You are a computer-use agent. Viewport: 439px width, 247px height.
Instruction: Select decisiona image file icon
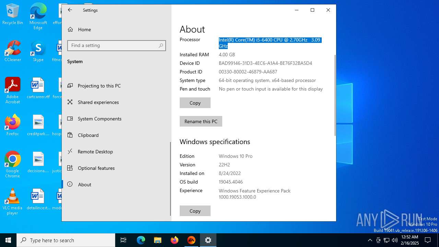[38, 163]
